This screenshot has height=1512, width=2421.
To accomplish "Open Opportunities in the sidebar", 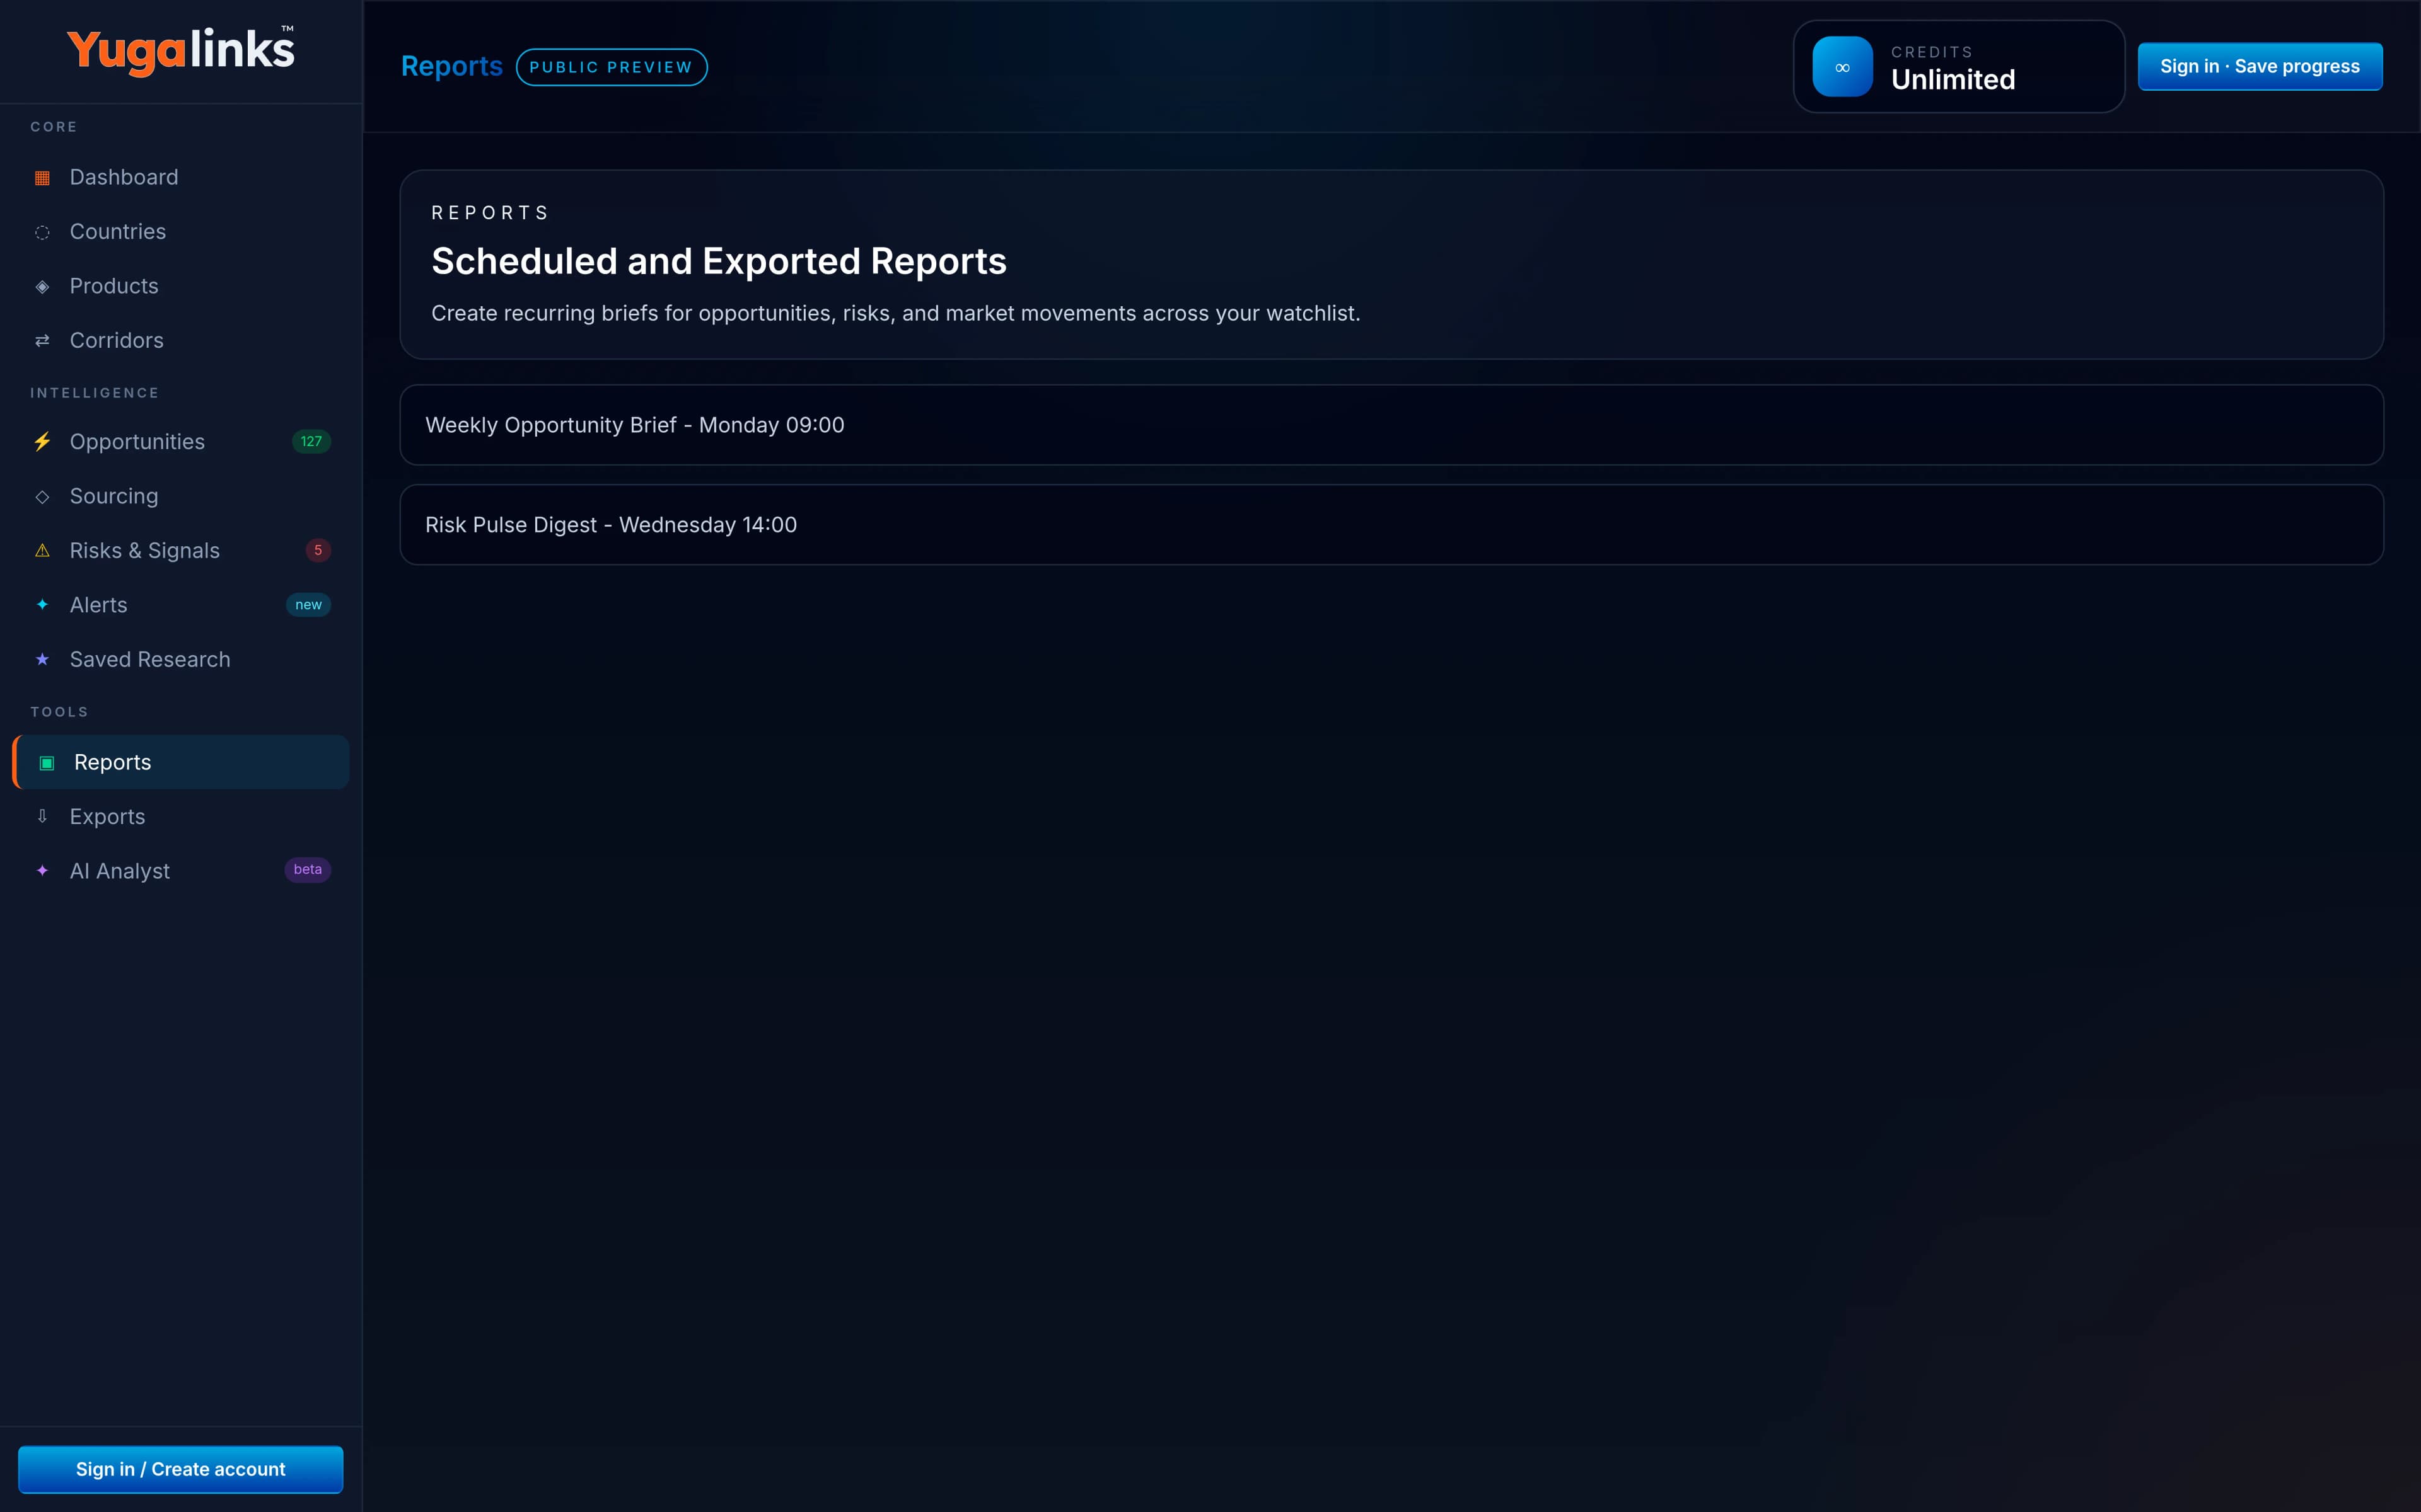I will tap(181, 442).
